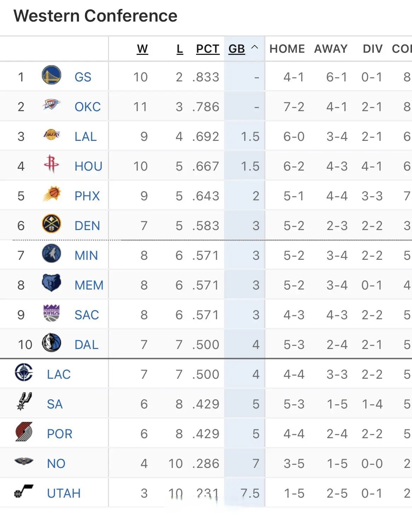
Task: Click the Memphis Grizzlies logo
Action: 51,283
